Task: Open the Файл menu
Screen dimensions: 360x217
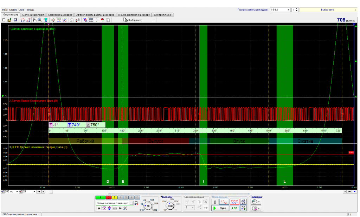Action: pyautogui.click(x=5, y=10)
